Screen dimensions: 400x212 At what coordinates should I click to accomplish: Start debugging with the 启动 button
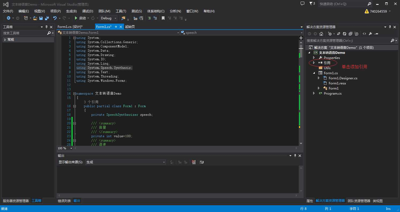click(80, 18)
